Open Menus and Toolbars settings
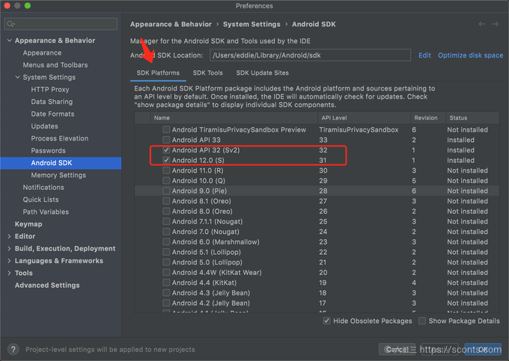The height and width of the screenshot is (361, 509). (x=55, y=65)
